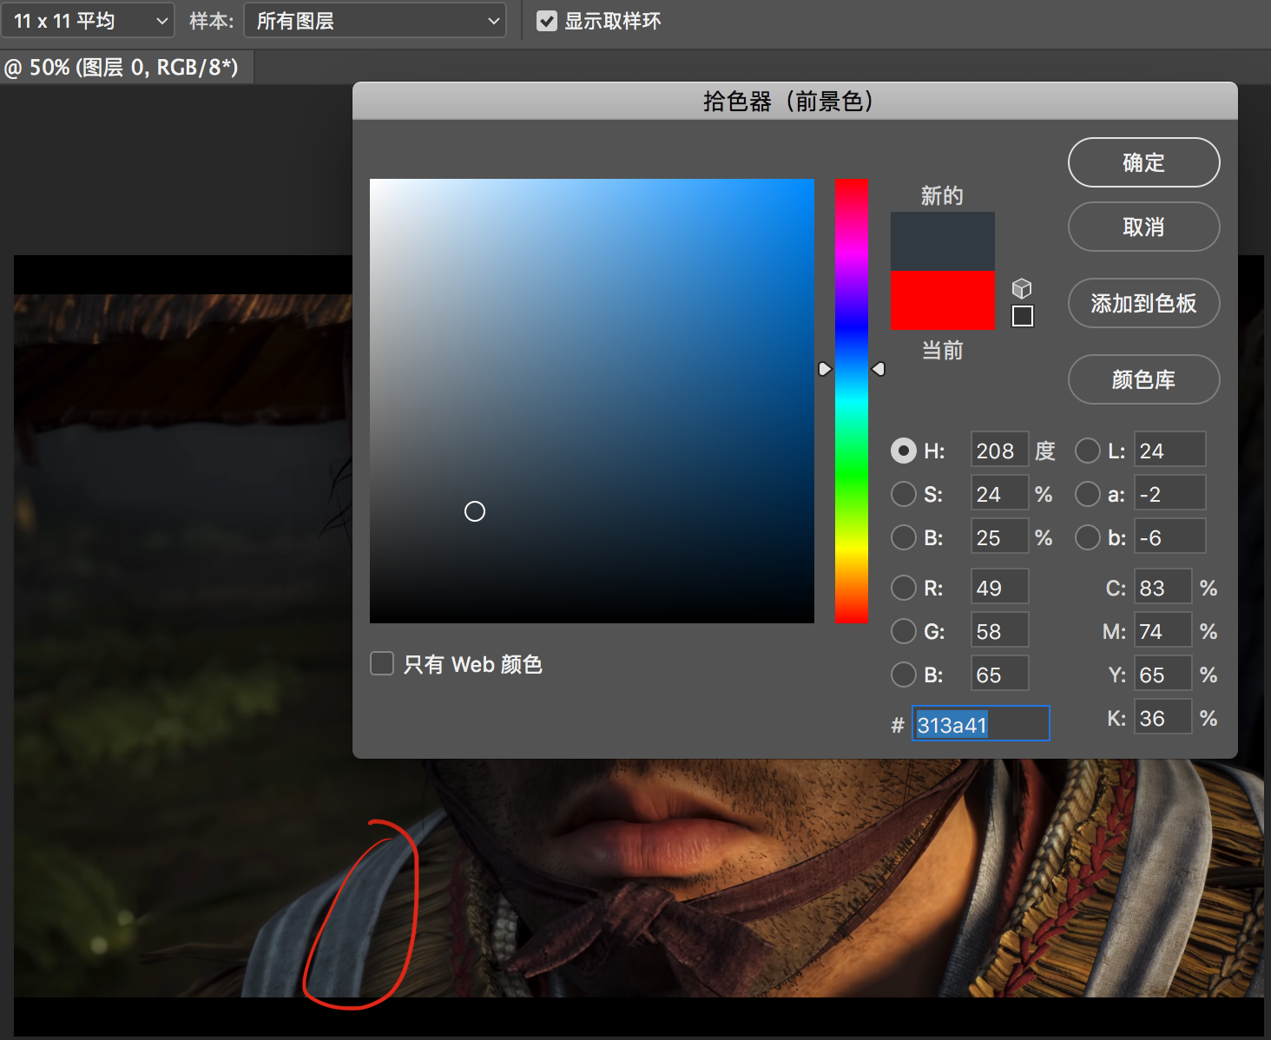Viewport: 1271px width, 1040px height.
Task: Open the 颜色库 color libraries
Action: pos(1143,379)
